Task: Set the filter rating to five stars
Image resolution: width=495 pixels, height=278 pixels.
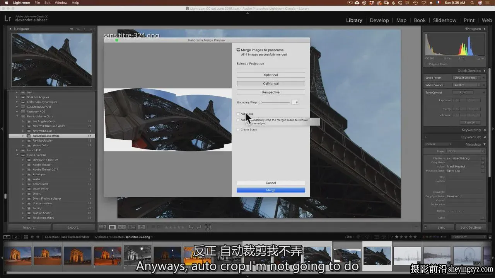Action: click(x=416, y=237)
